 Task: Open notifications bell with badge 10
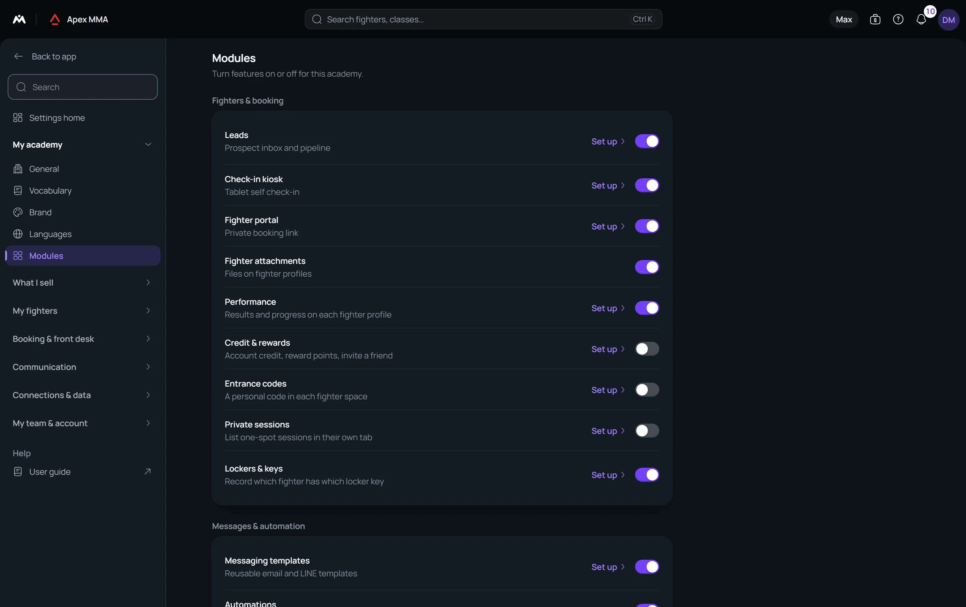click(x=921, y=19)
